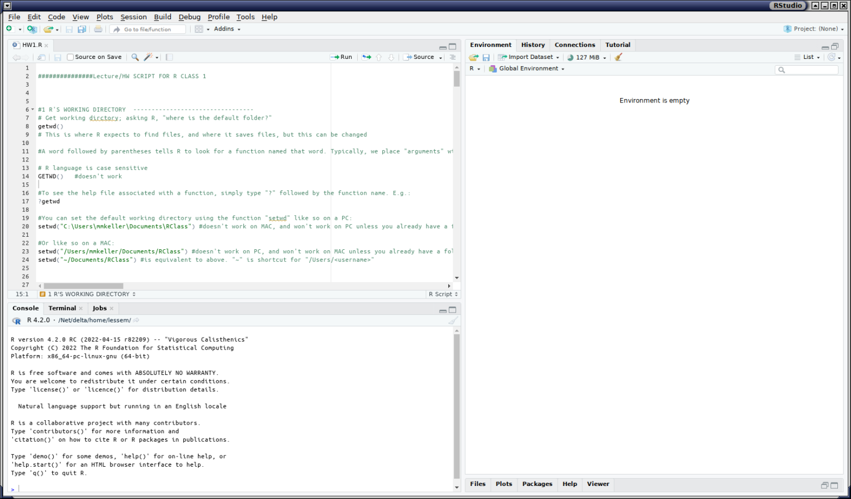This screenshot has height=499, width=851.
Task: Click the New File icon
Action: tap(9, 29)
